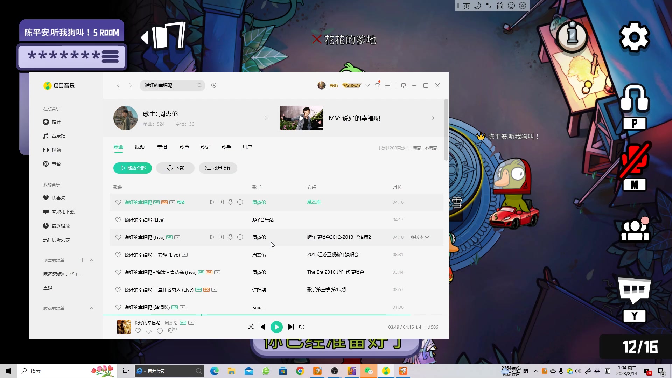Open lyrics with the 词 icon

(418, 327)
